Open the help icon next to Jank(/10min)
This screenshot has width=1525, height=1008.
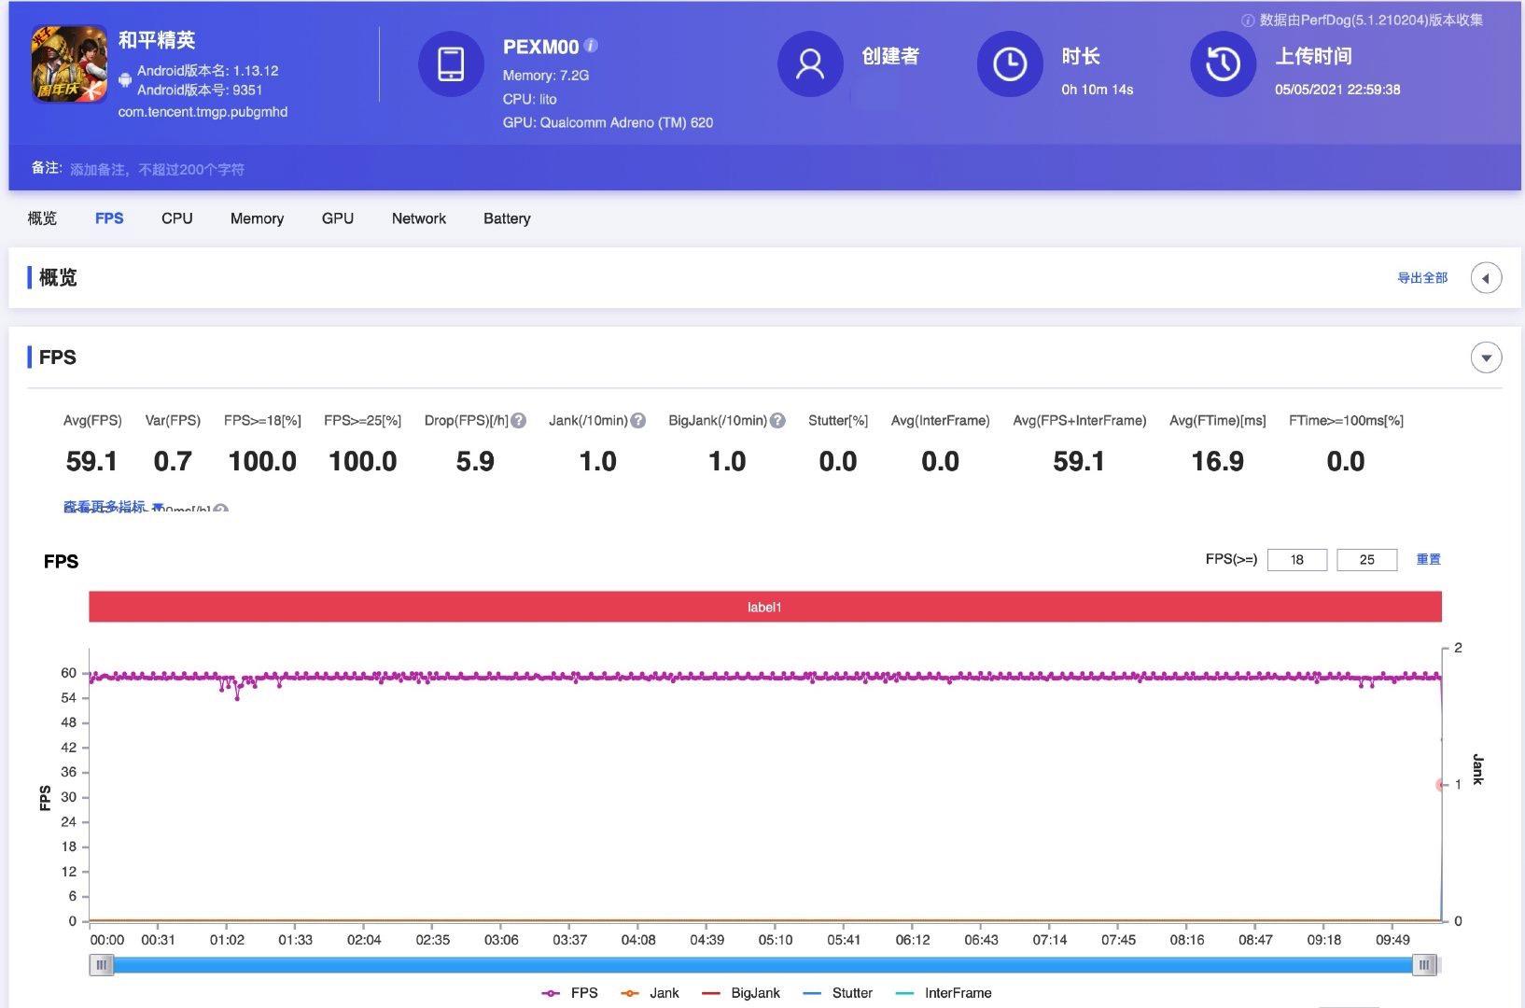(x=638, y=420)
